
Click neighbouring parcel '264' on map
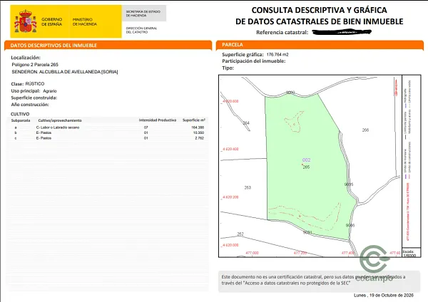point(246,123)
